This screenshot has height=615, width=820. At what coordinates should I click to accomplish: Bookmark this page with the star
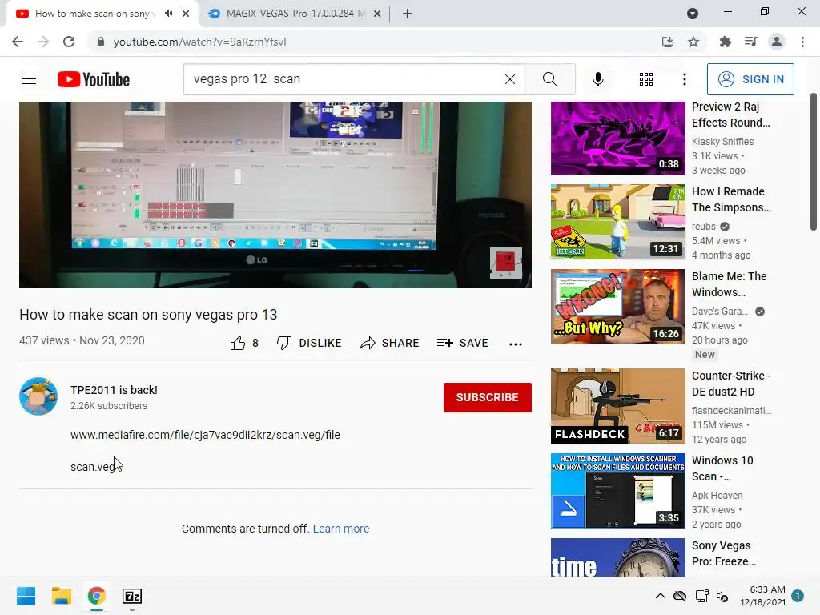(693, 42)
